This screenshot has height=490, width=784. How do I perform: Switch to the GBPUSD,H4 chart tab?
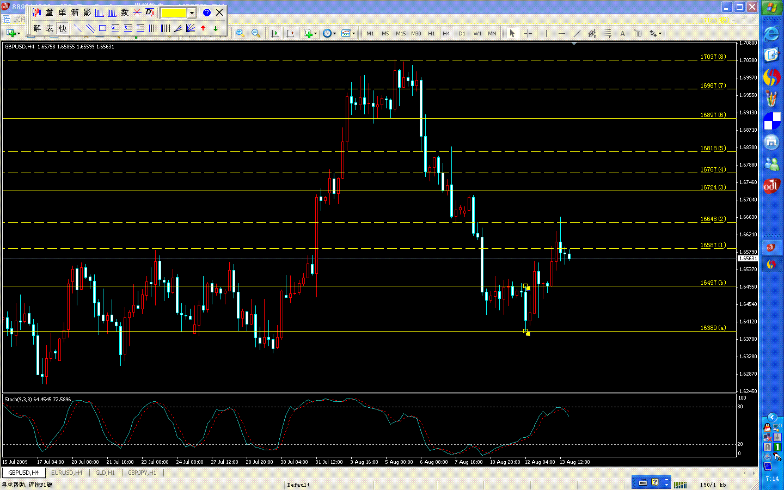(23, 473)
